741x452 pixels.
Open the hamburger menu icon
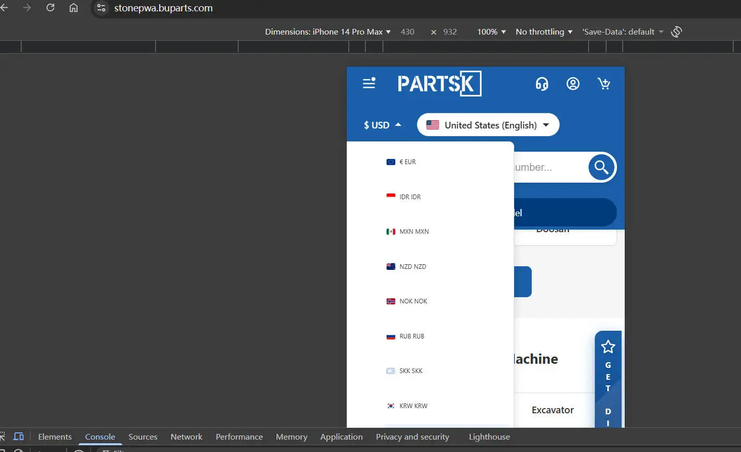pos(369,83)
